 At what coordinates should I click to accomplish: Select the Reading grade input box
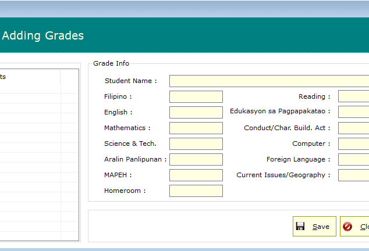[x=353, y=96]
